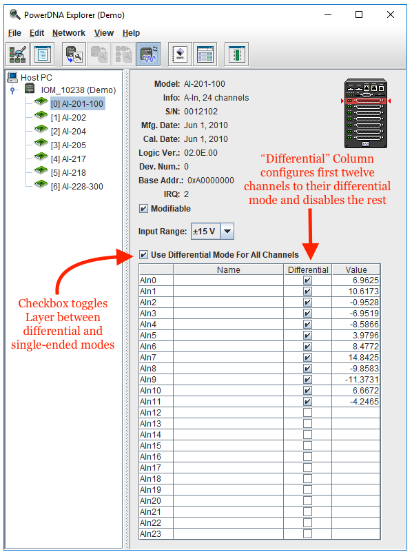Select the [0] AI-201-100 layer
This screenshot has width=412, height=552.
pyautogui.click(x=77, y=104)
